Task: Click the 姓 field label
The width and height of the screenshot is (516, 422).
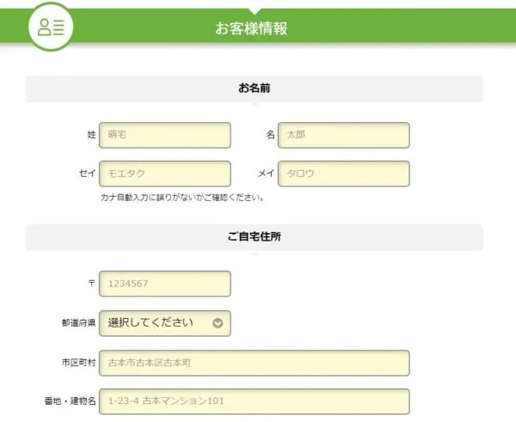Action: (x=91, y=135)
